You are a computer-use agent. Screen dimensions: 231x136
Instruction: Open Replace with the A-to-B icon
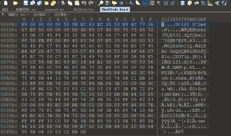pos(108,3)
